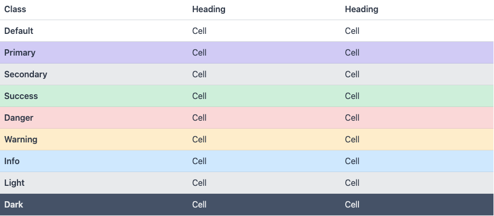
Task: Click the yellow Warning row's last Cell
Action: [352, 139]
